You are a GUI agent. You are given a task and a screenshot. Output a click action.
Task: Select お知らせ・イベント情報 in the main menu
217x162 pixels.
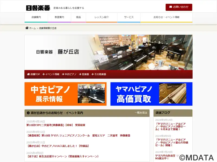pos(166,17)
